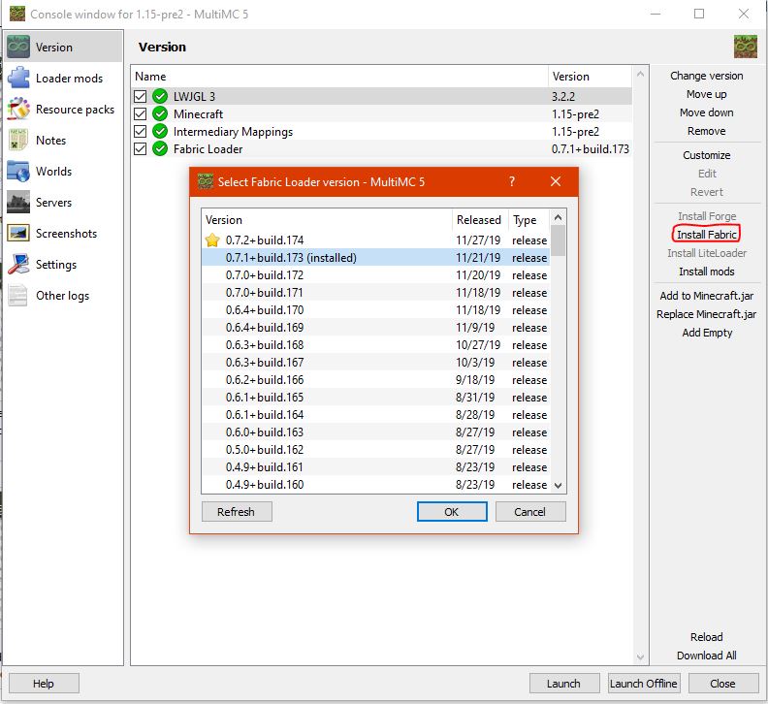Toggle the LWJGL 3 checkbox
The image size is (768, 704).
click(x=140, y=97)
